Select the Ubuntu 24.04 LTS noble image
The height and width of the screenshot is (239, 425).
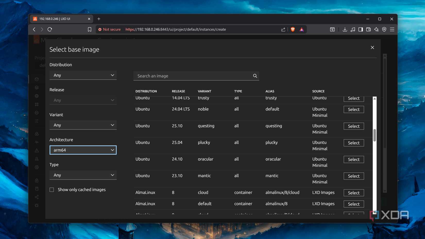[353, 109]
